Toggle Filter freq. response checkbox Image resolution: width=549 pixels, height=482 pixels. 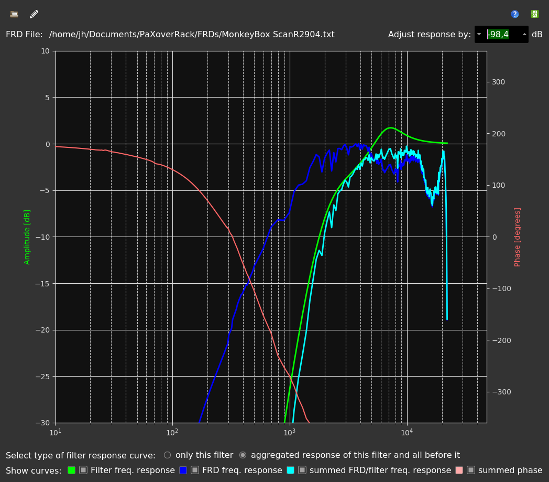pyautogui.click(x=83, y=470)
